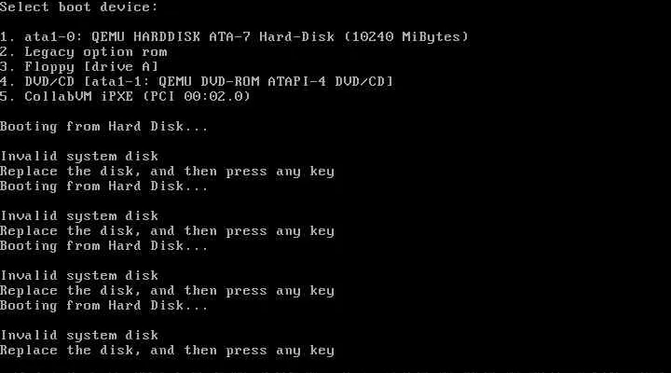This screenshot has width=671, height=373.
Task: Click the first 'Invalid system disk' message
Action: click(x=79, y=157)
